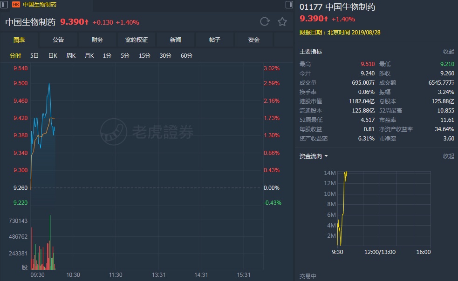Open the 财务 tab
The width and height of the screenshot is (458, 281).
(x=97, y=40)
